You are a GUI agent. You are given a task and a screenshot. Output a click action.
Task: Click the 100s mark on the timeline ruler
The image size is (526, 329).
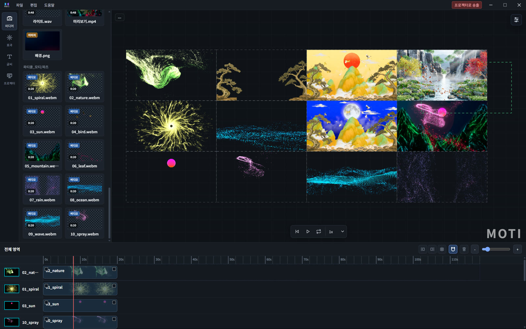coord(418,260)
